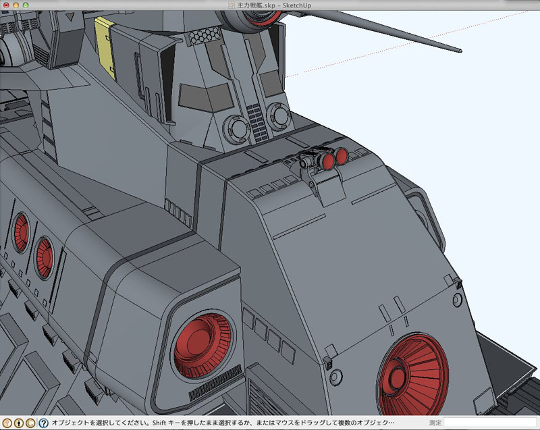Screen dimensions: 540x430
Task: Select the hexagon-patterned grille panel on the tower
Action: coord(205,37)
